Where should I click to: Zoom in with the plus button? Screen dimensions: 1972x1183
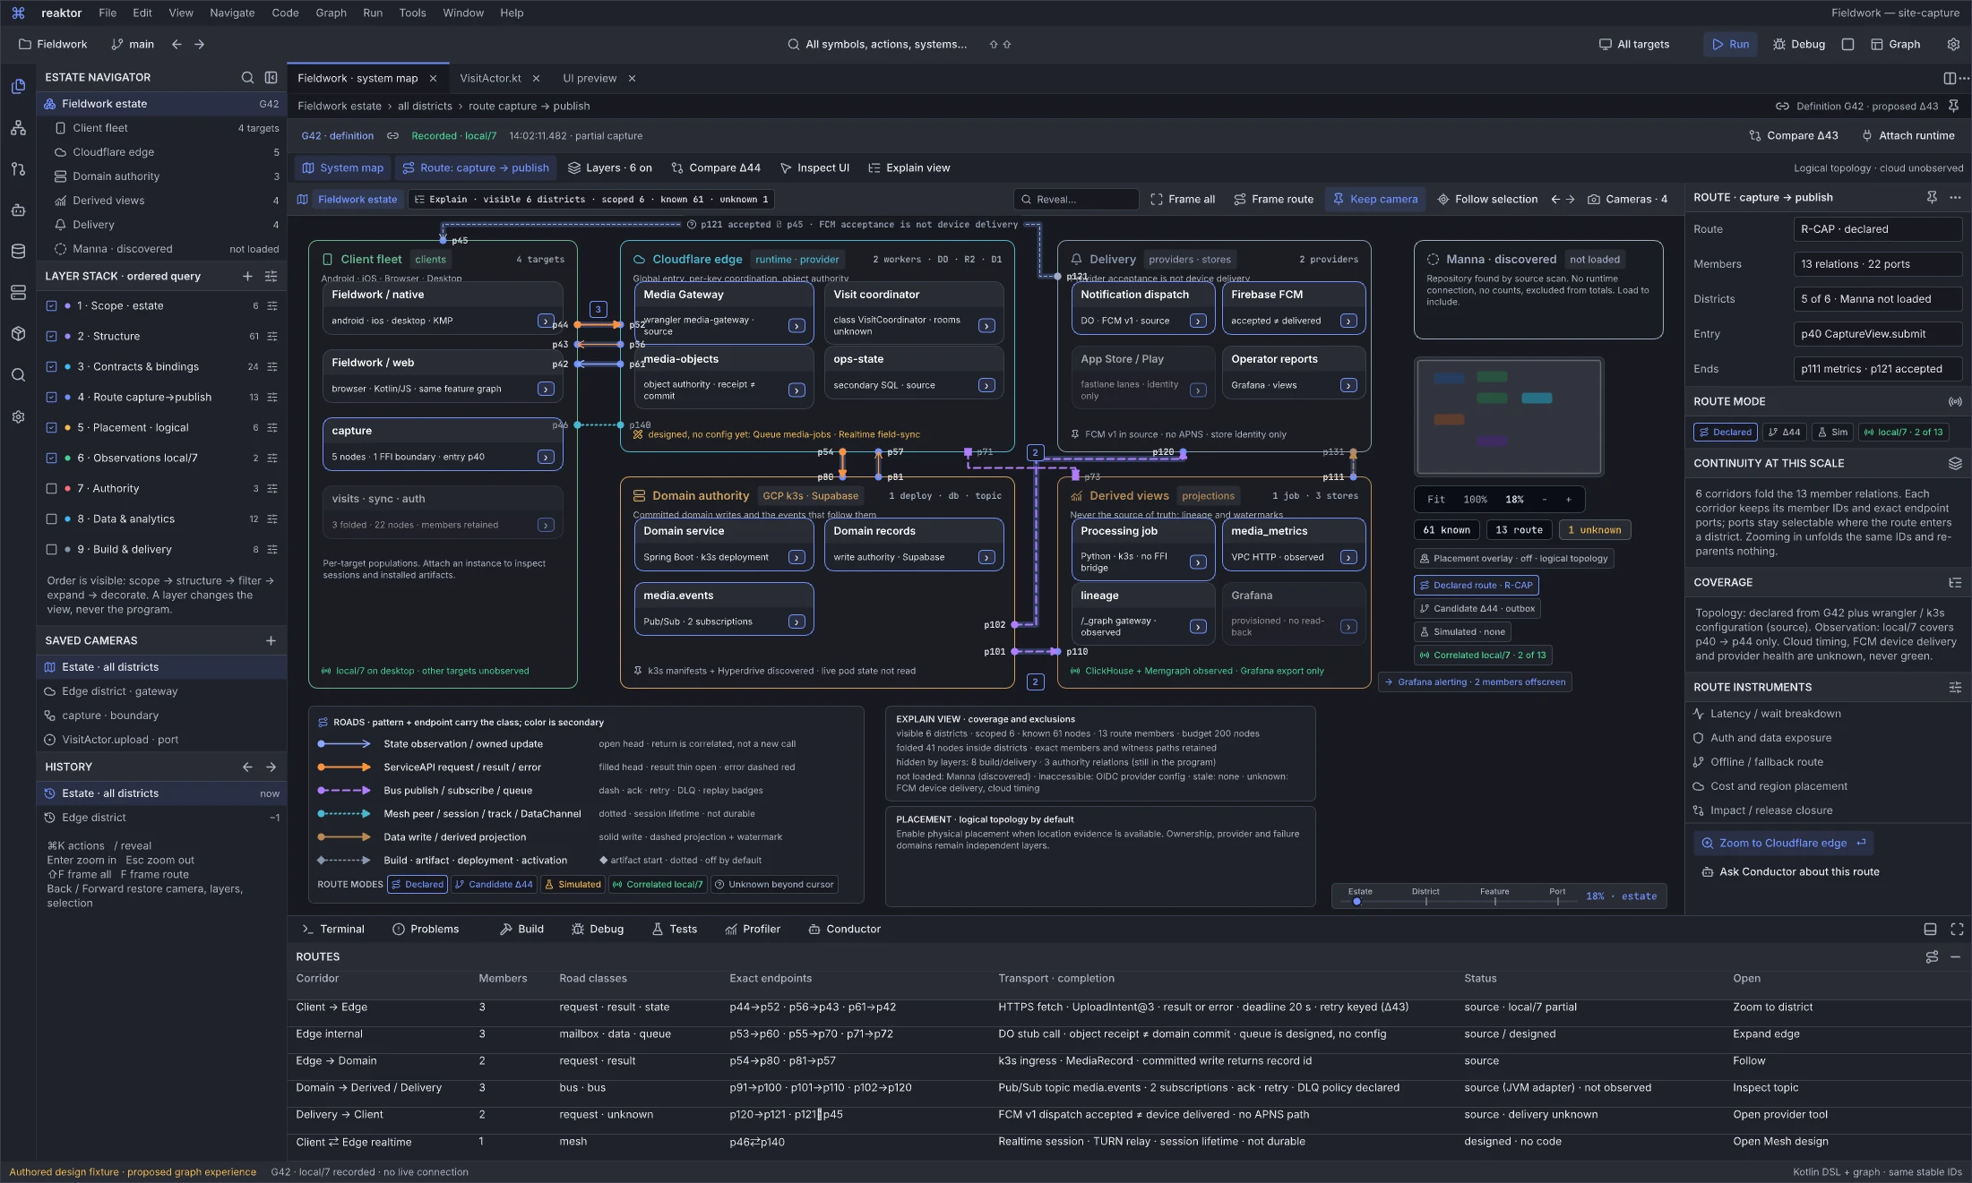[x=1568, y=499]
